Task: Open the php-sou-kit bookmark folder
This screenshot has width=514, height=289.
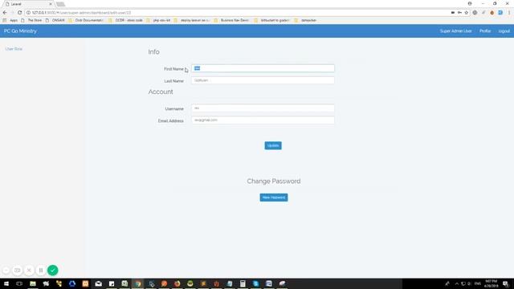Action: coord(158,20)
